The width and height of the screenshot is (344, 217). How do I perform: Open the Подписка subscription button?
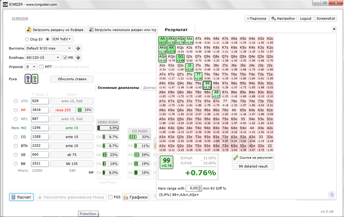click(257, 19)
